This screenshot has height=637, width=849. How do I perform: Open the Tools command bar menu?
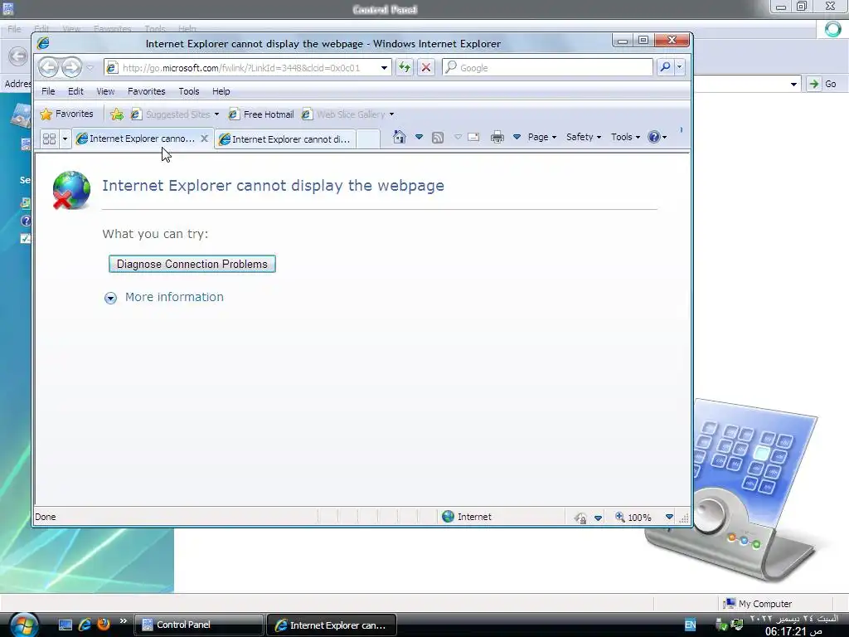(x=625, y=137)
